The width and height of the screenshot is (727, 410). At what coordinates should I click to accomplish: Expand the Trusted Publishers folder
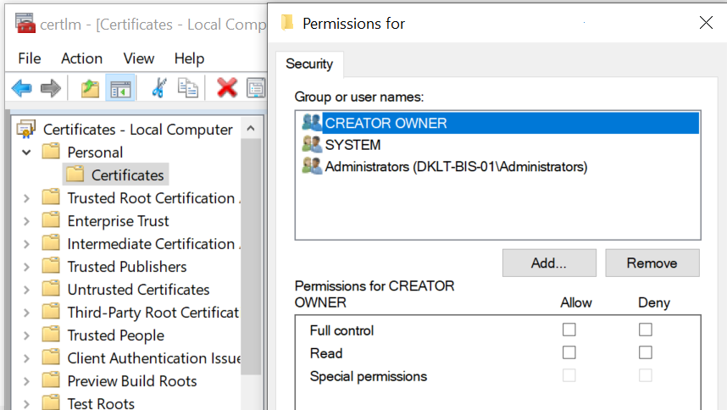point(26,267)
